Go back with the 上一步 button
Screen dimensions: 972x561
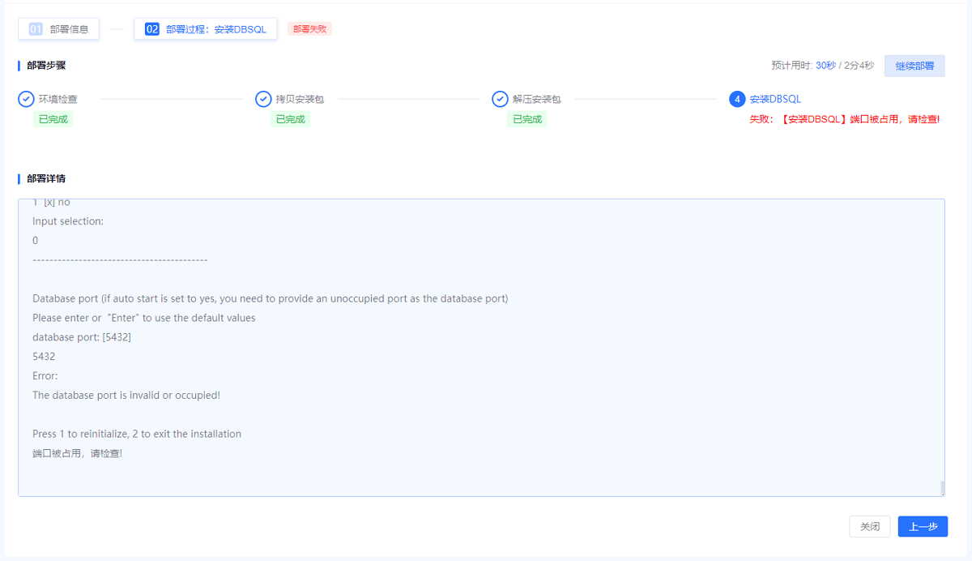point(923,526)
